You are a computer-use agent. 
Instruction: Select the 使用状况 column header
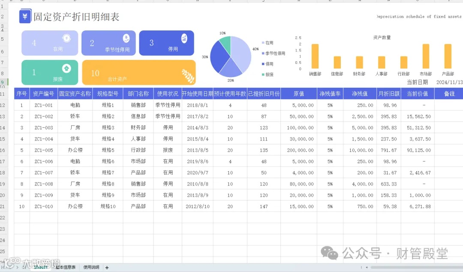click(x=168, y=93)
